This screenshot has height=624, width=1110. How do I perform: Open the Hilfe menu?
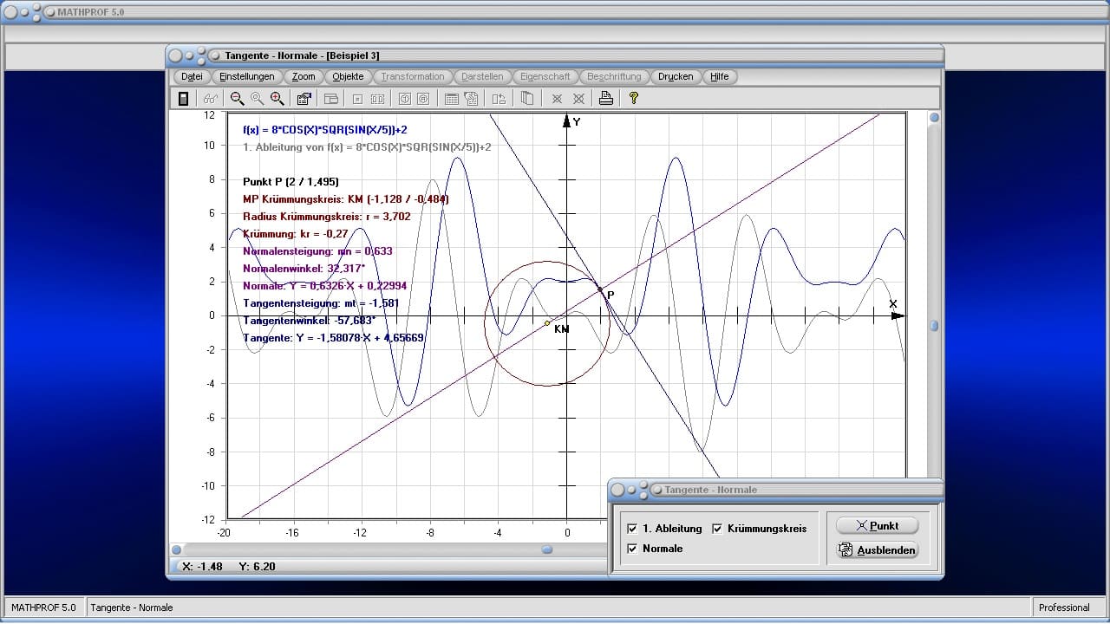[x=720, y=76]
